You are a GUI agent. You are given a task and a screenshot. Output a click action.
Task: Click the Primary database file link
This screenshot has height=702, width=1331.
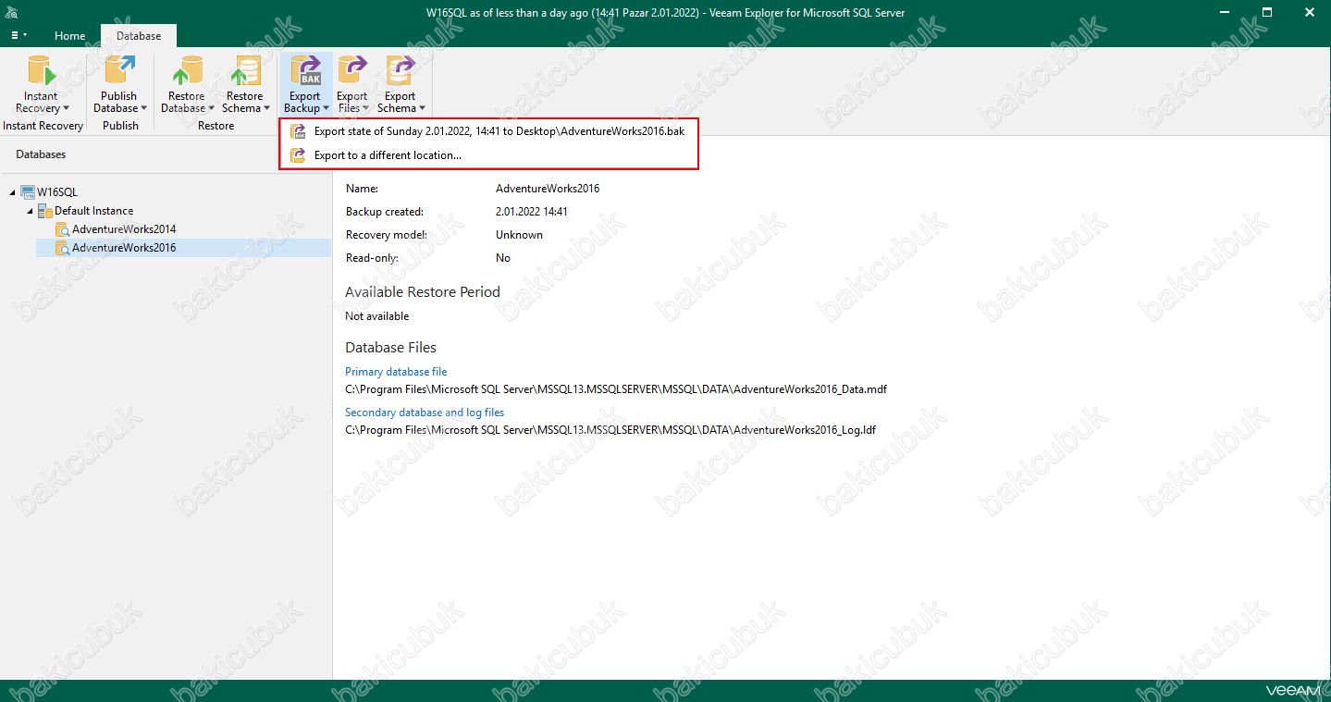click(x=396, y=372)
